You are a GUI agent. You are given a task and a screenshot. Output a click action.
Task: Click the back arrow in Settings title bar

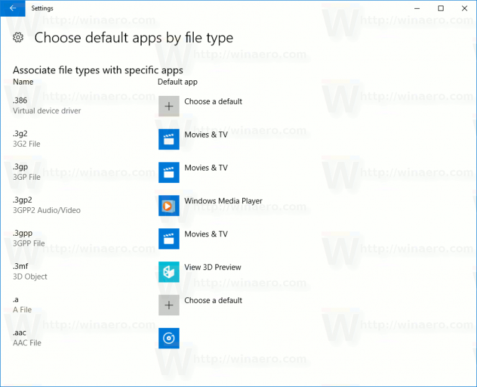click(x=12, y=8)
